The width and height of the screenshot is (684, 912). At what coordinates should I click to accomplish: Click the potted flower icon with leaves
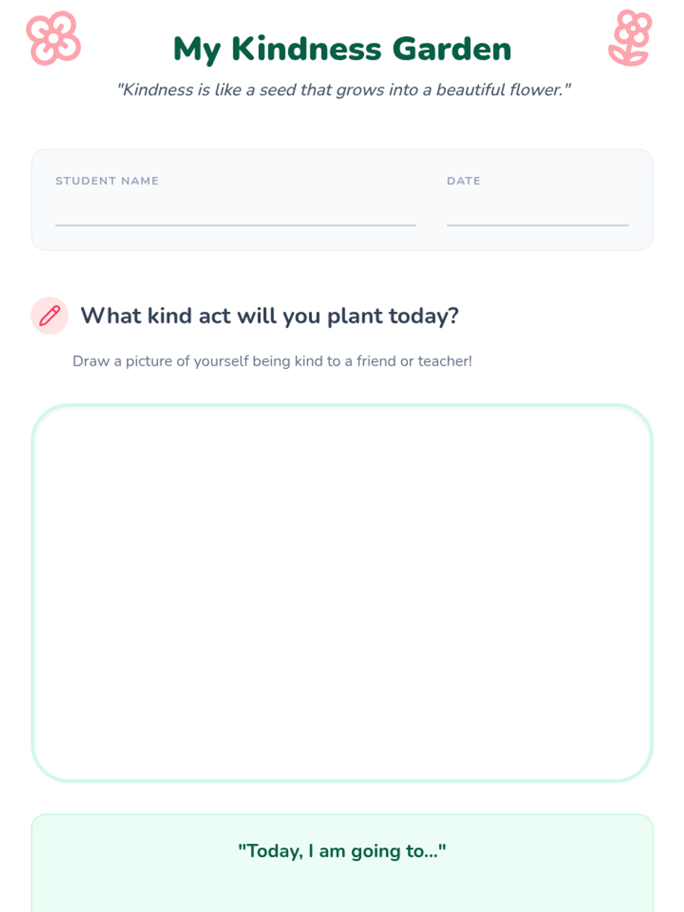coord(630,38)
